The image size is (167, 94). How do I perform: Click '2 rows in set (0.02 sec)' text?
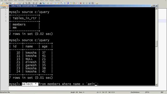pos(31,34)
